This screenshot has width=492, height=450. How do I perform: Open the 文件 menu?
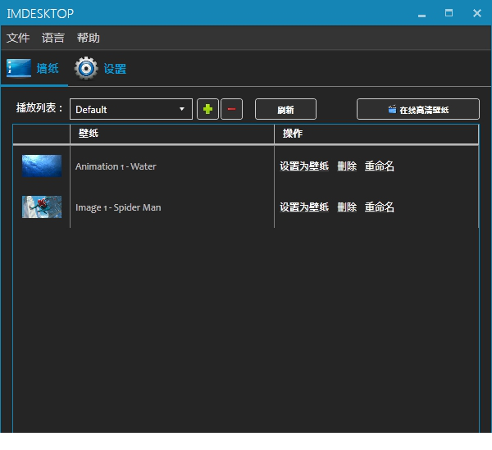[x=18, y=38]
